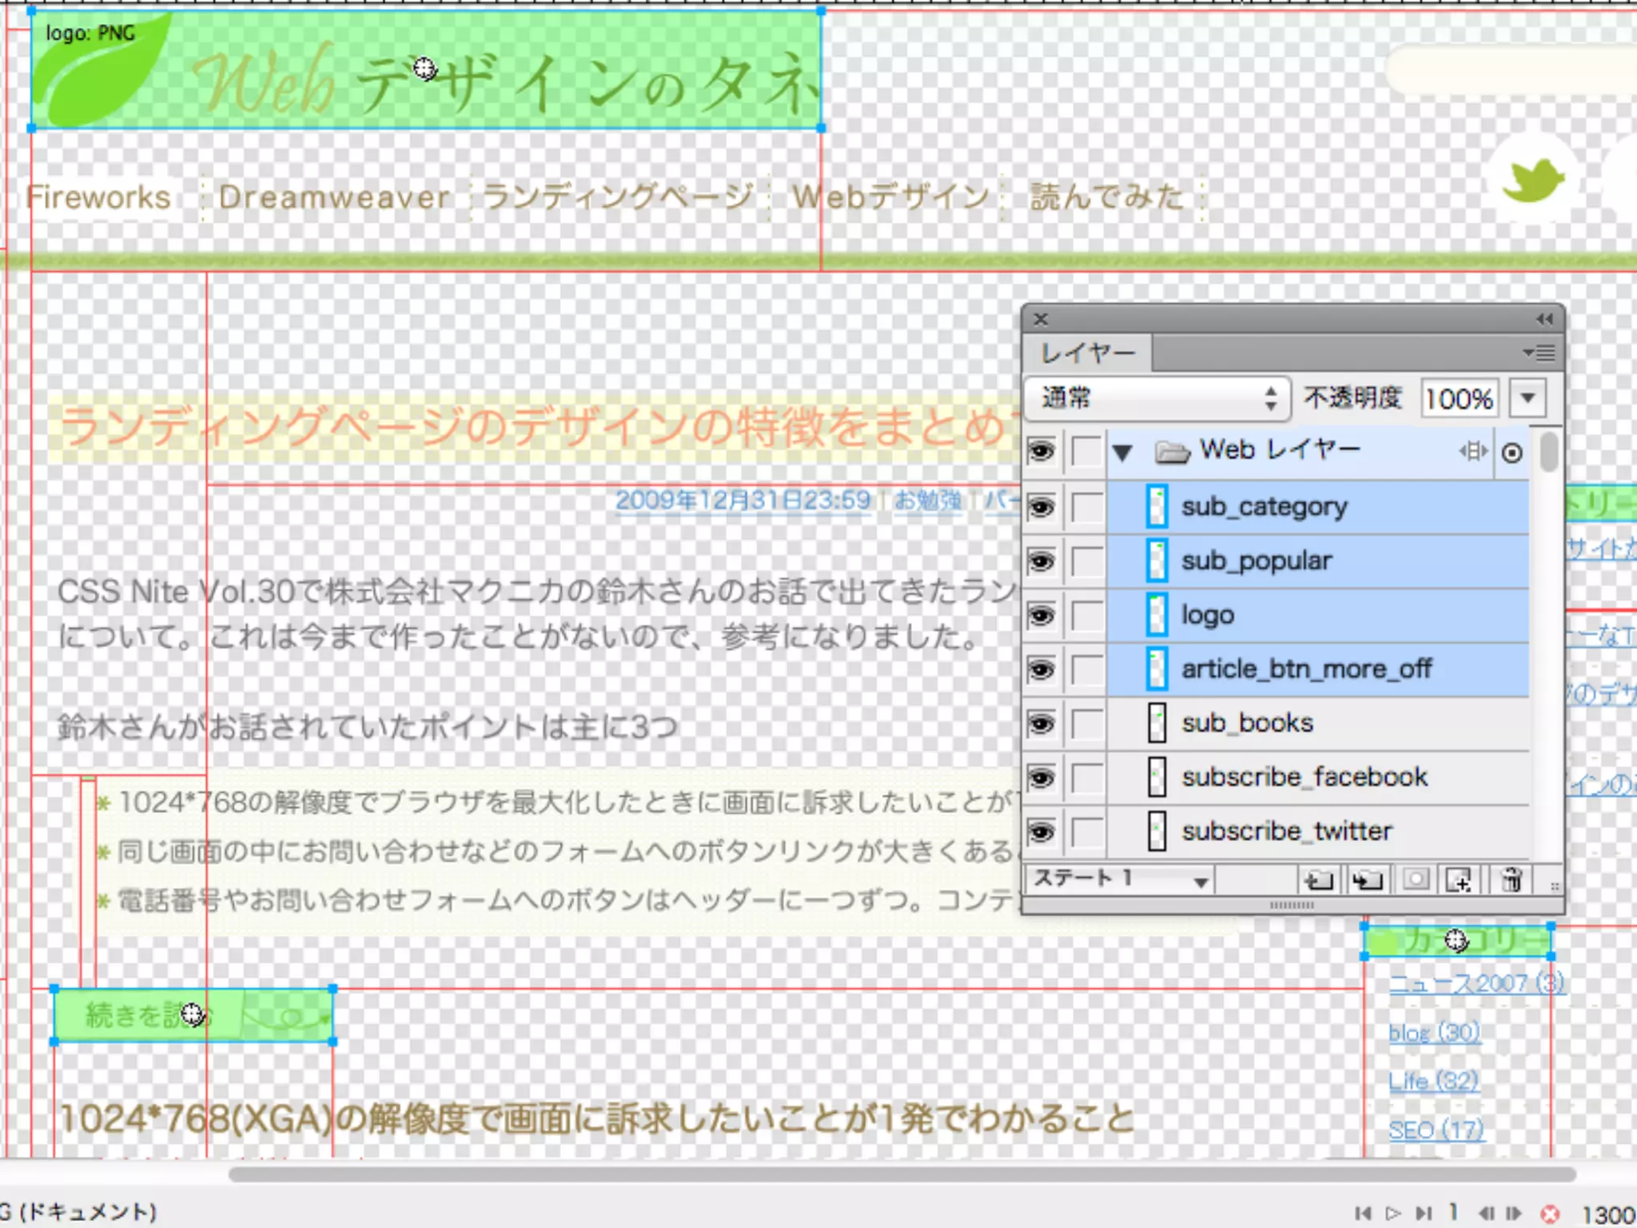Toggle visibility of the logo layer
This screenshot has width=1637, height=1228.
[x=1041, y=616]
